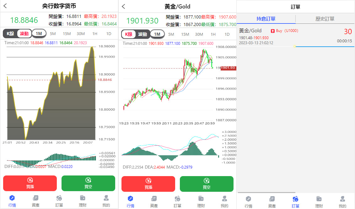Open 資產 icon in 訂單 panel
Image resolution: width=355 pixels, height=209 pixels.
pos(272,199)
